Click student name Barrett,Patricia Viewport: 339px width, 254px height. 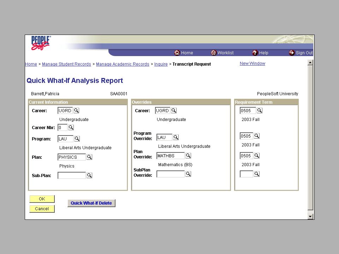pos(45,94)
